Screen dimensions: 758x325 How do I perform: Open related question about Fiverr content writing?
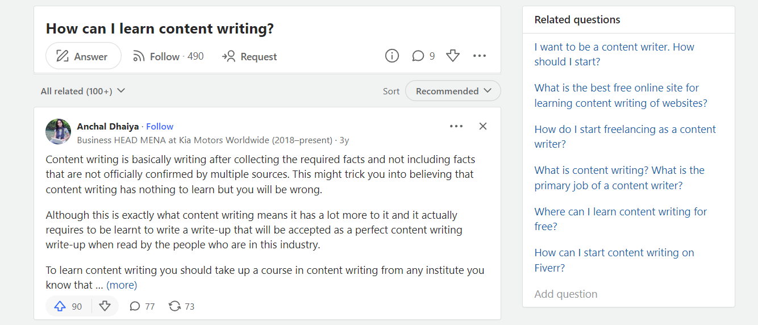(x=614, y=260)
